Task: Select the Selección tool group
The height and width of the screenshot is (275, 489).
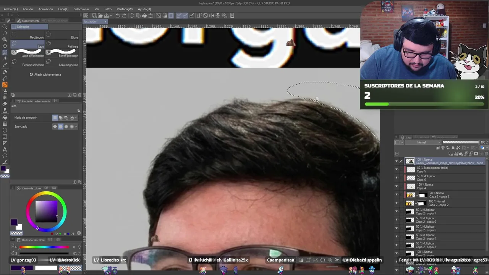Action: pos(30,27)
